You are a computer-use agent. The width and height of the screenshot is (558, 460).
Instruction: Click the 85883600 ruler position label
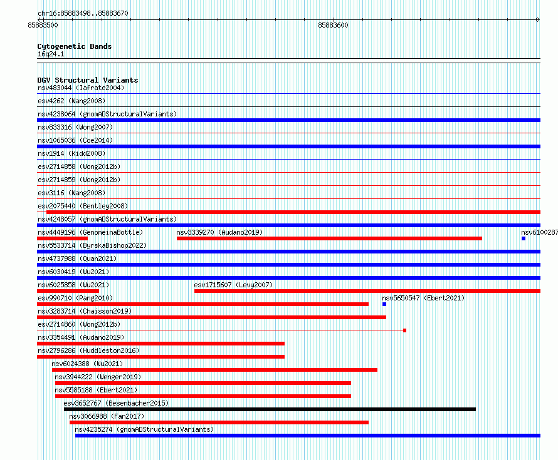click(x=333, y=25)
